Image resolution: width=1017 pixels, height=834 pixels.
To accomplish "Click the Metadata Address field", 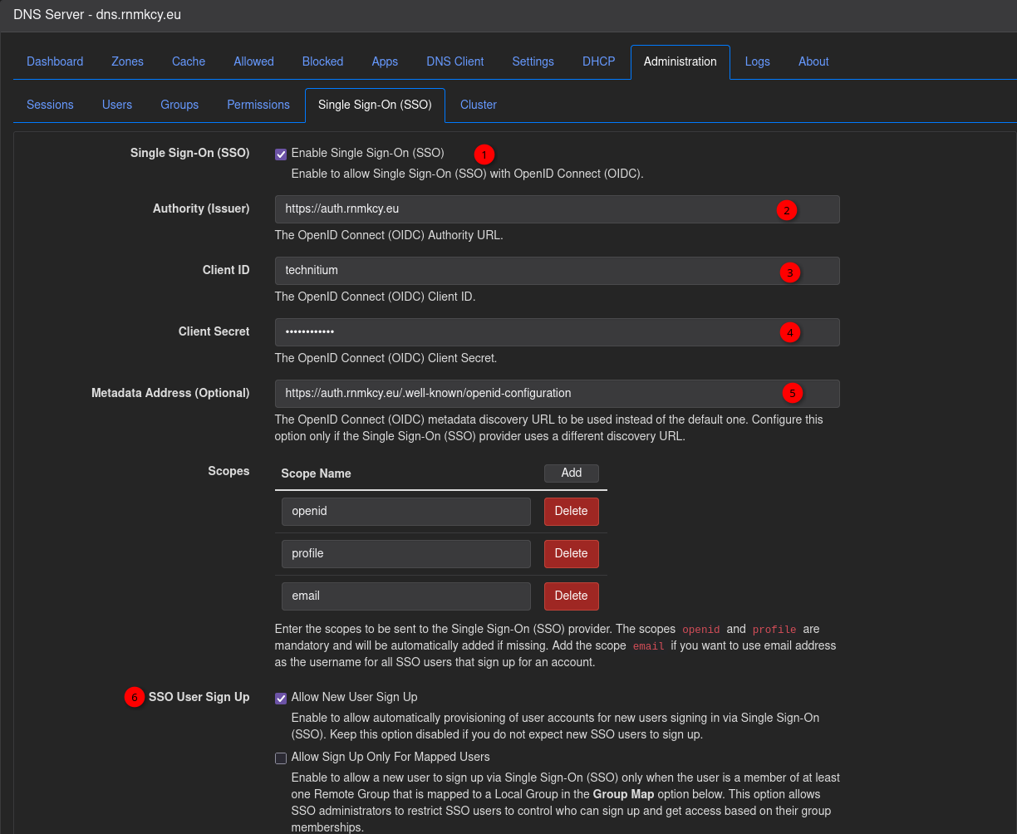I will coord(557,394).
